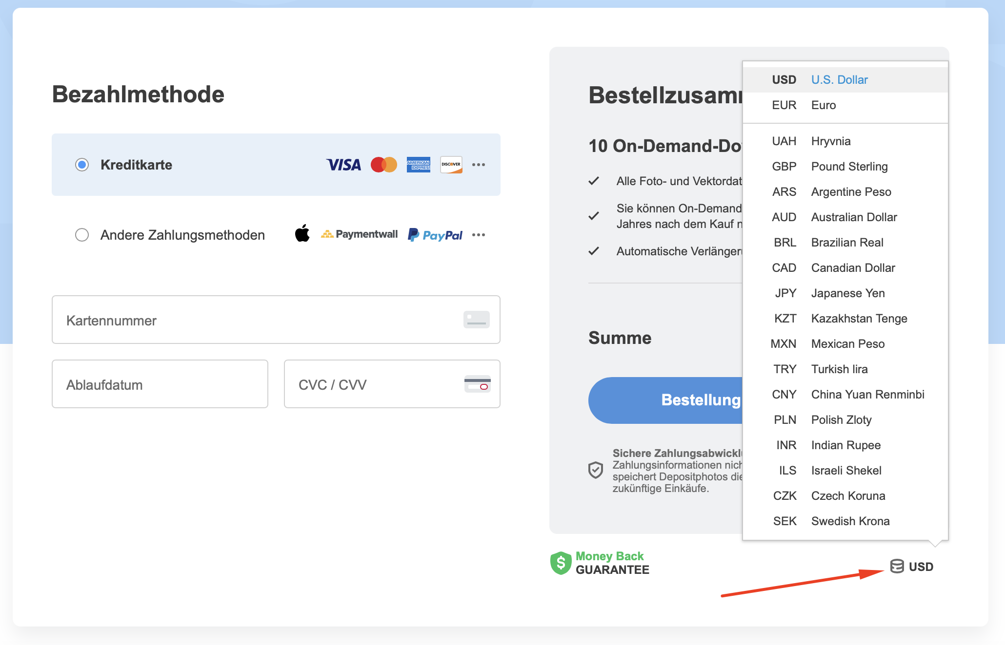Click the blue Bestellung order button
This screenshot has height=645, width=1005.
click(x=665, y=400)
